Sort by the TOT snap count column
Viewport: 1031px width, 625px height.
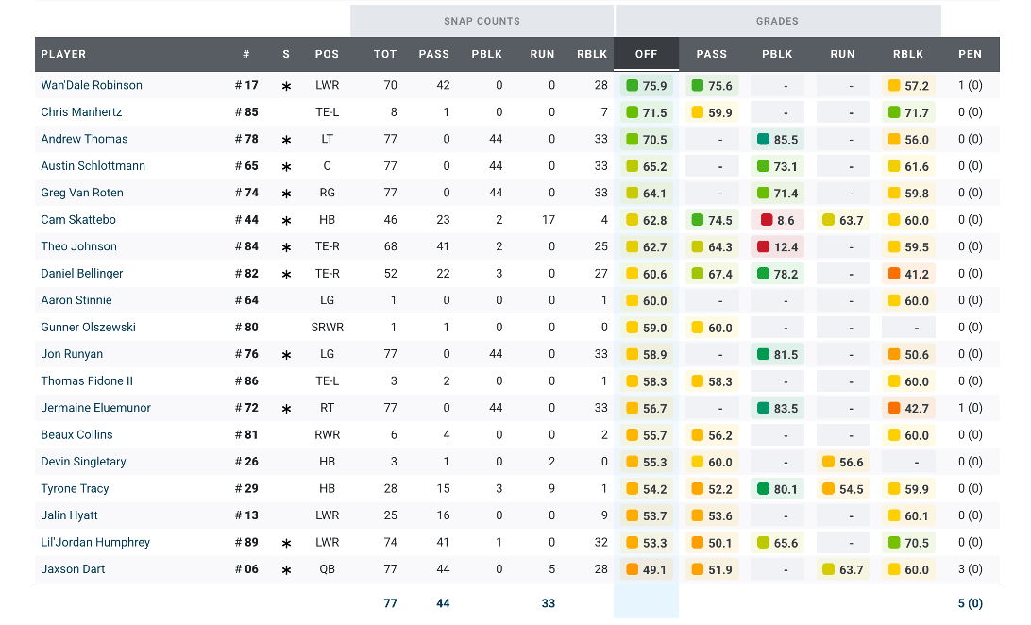tap(385, 54)
